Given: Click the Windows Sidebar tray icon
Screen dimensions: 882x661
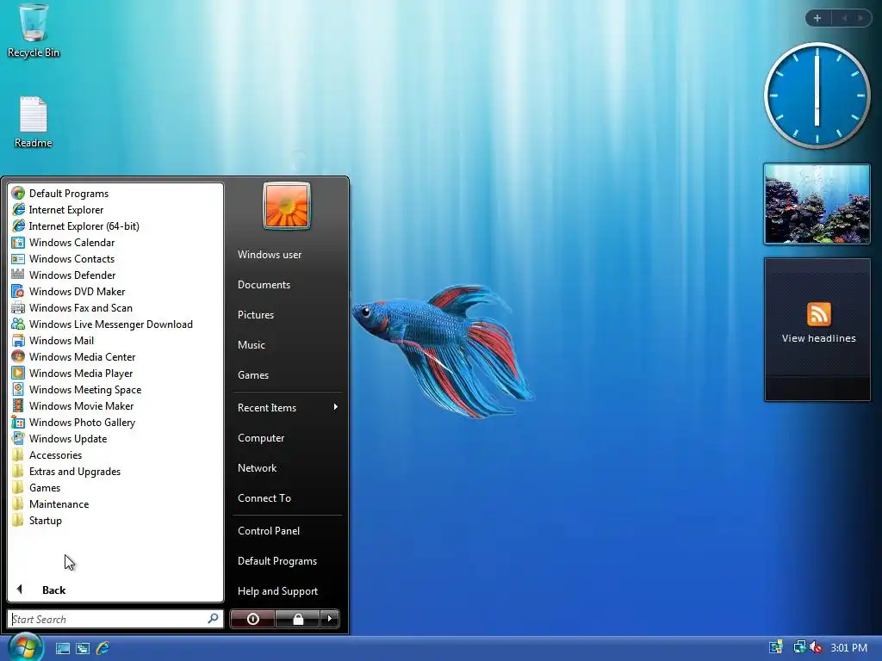Looking at the screenshot, I should click(776, 647).
